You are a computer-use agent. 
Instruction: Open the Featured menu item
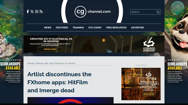[x=62, y=28]
